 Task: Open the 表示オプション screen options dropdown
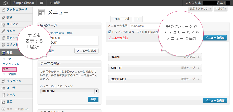click(x=200, y=9)
